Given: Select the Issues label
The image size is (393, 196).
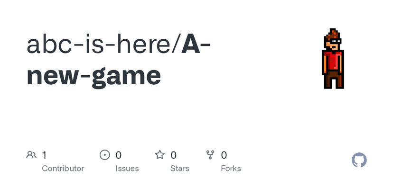Looking at the screenshot, I should click(x=127, y=169).
